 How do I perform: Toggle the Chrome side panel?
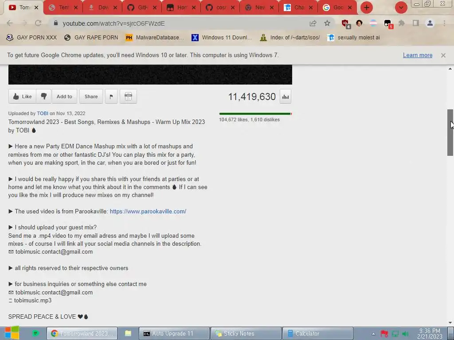click(416, 23)
